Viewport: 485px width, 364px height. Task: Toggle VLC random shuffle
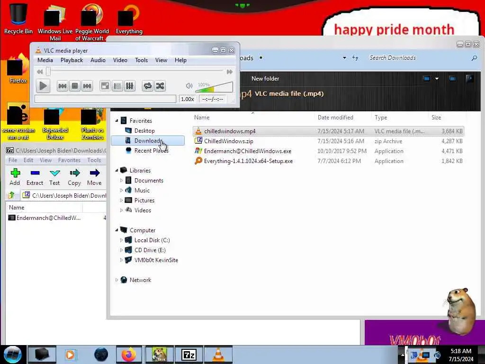tap(160, 86)
